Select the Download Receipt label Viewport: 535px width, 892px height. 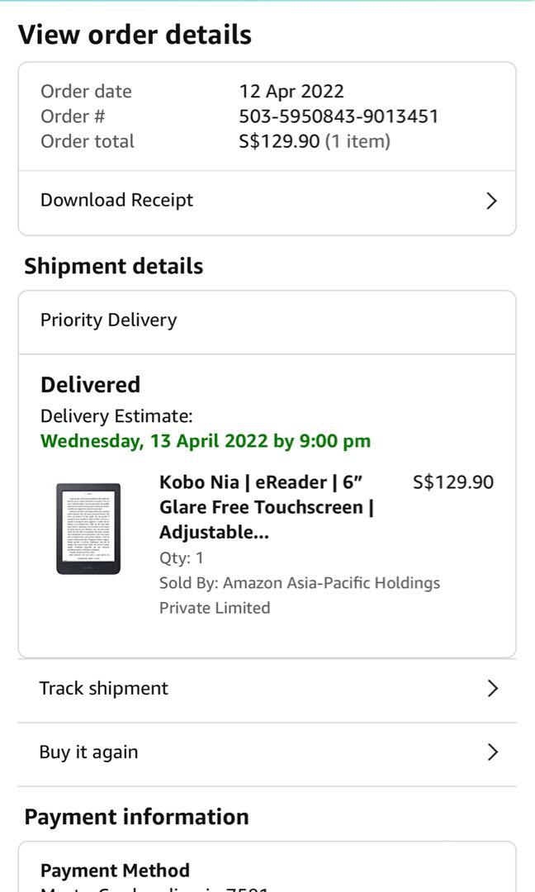tap(116, 200)
